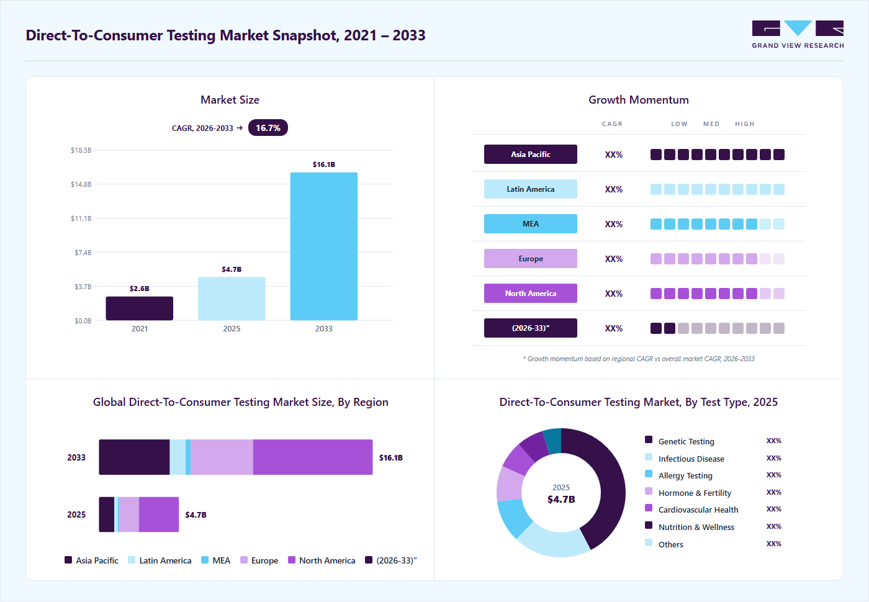Click the Hormone & Fertility legend swatch

649,491
